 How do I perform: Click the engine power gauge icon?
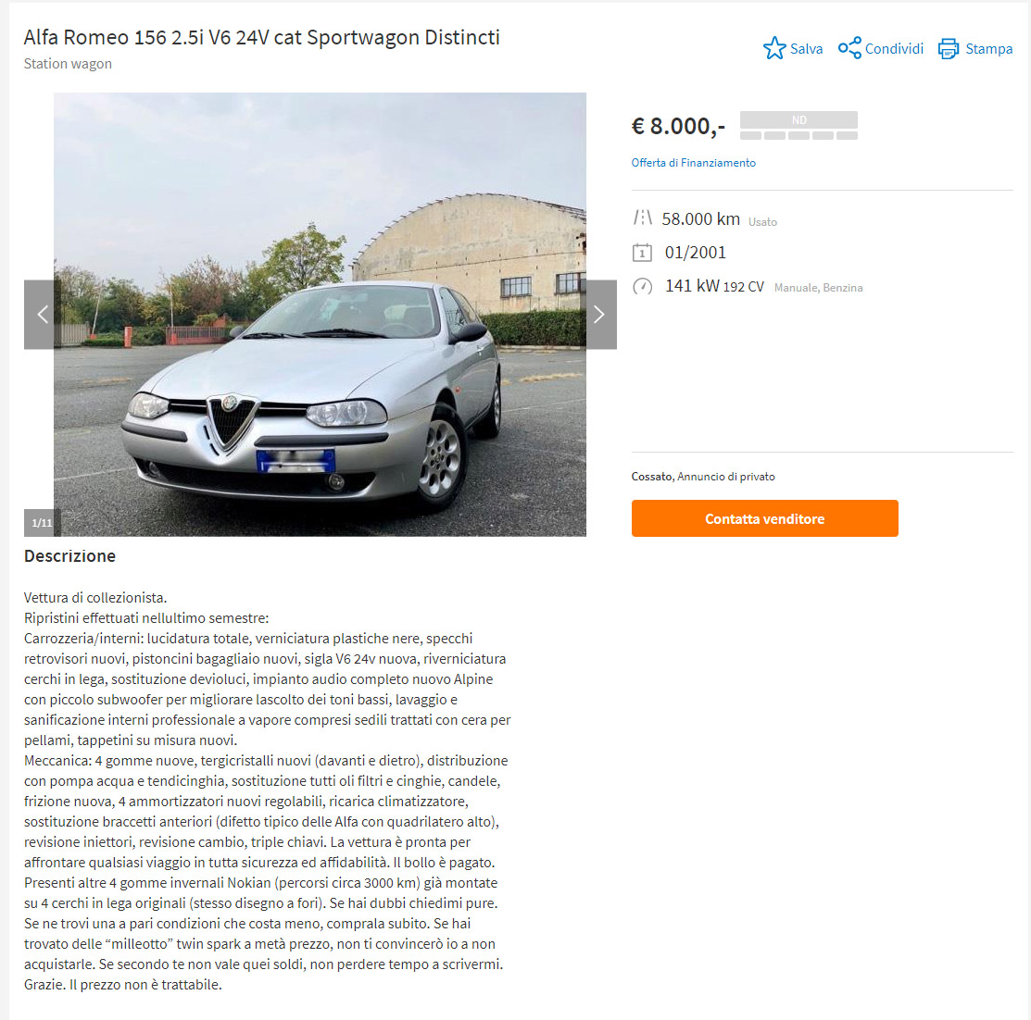click(x=642, y=286)
